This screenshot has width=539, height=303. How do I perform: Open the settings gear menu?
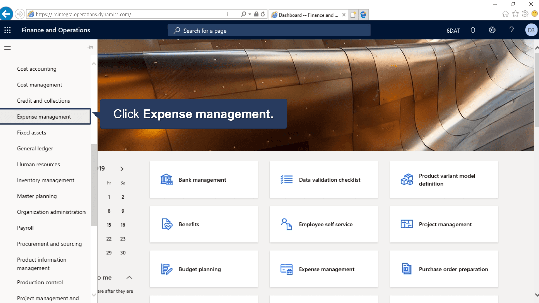coord(492,30)
